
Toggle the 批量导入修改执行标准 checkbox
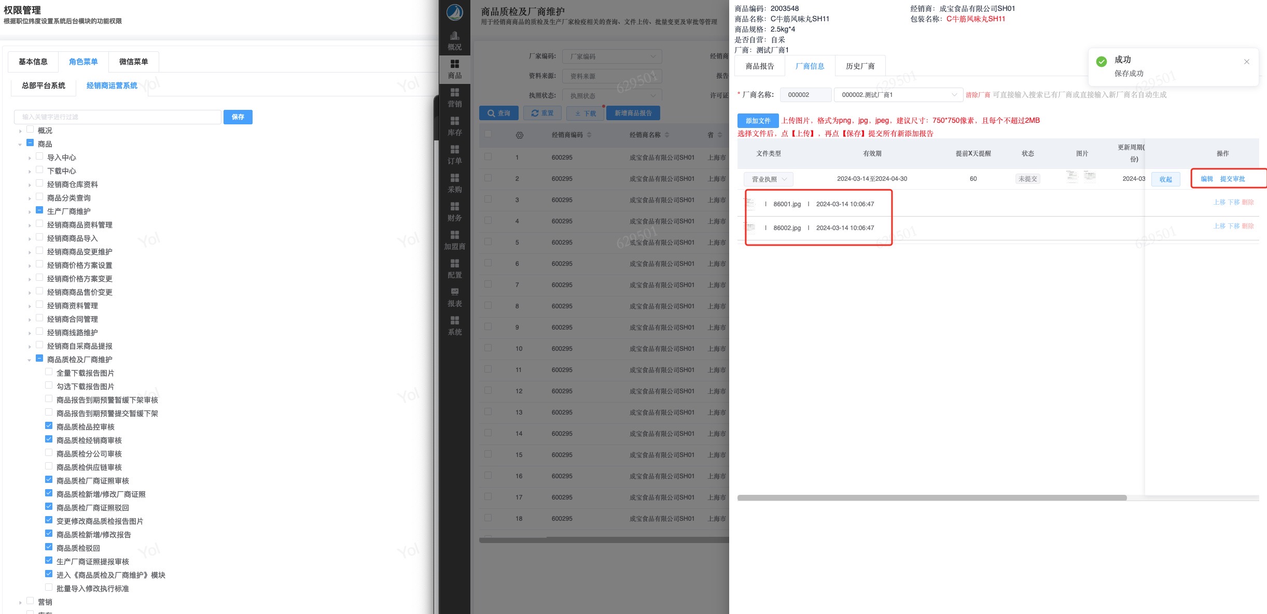click(49, 588)
